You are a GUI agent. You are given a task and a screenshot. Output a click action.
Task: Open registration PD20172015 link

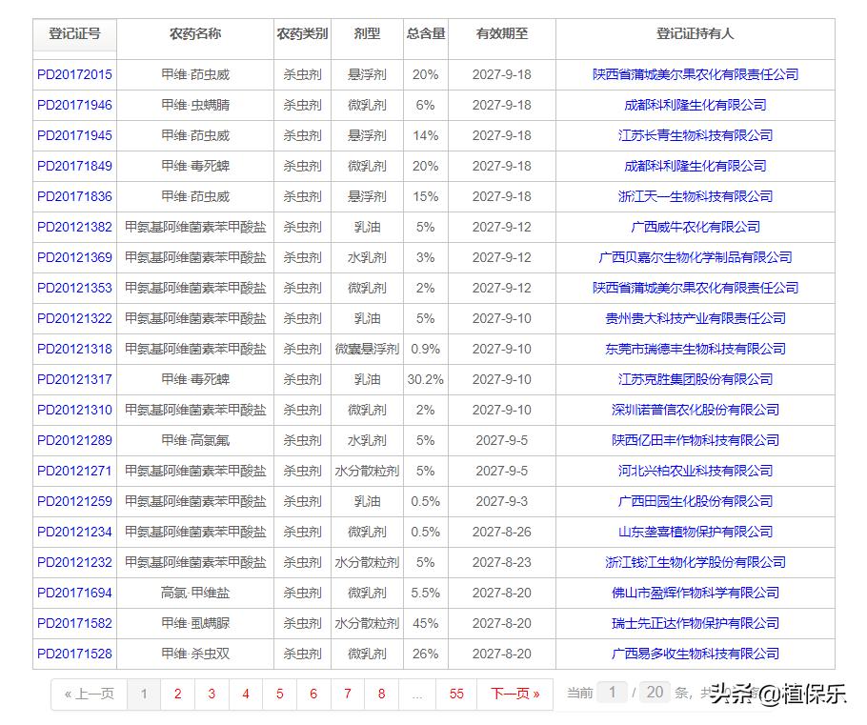click(74, 74)
